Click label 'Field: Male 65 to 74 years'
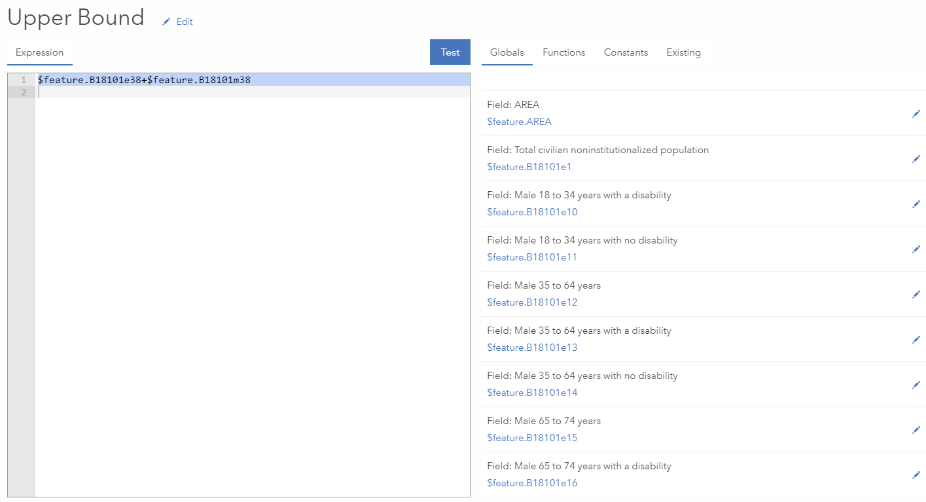926x502 pixels. tap(544, 421)
